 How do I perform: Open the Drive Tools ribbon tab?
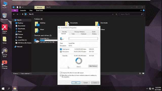[x=39, y=10]
